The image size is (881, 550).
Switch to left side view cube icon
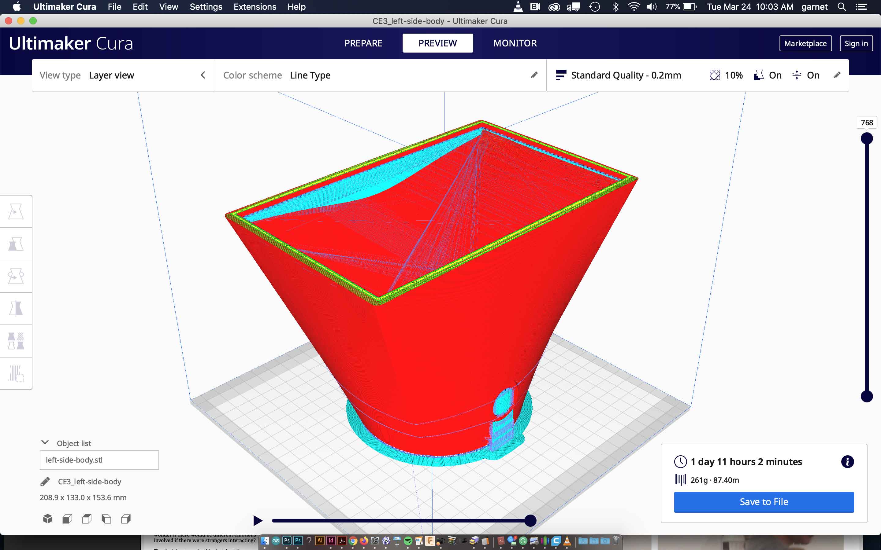(106, 519)
